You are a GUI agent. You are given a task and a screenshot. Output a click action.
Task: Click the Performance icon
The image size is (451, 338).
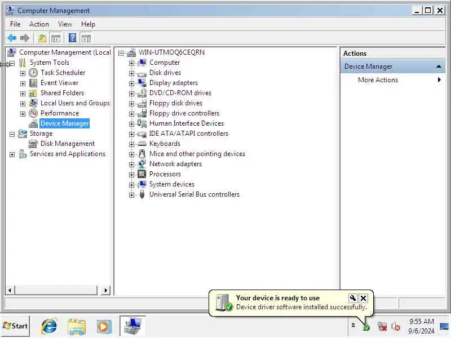pyautogui.click(x=33, y=113)
